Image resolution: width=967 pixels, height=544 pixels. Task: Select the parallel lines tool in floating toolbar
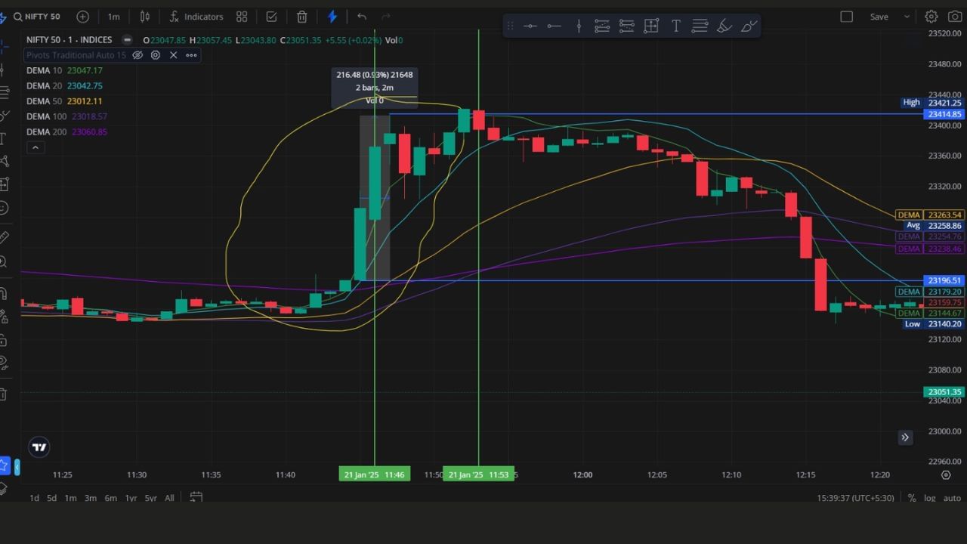tap(700, 26)
